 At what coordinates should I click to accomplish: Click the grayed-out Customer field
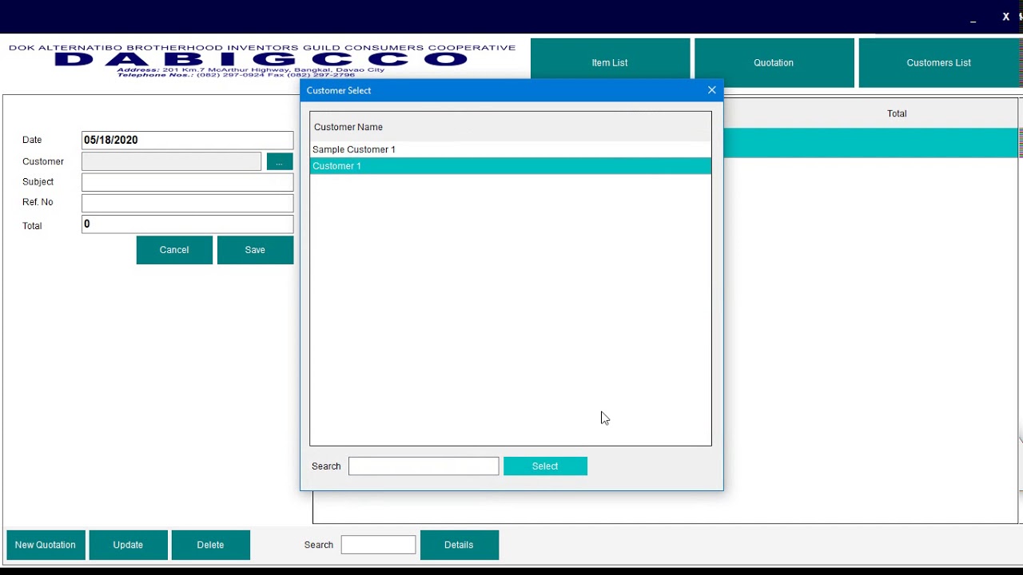[171, 161]
